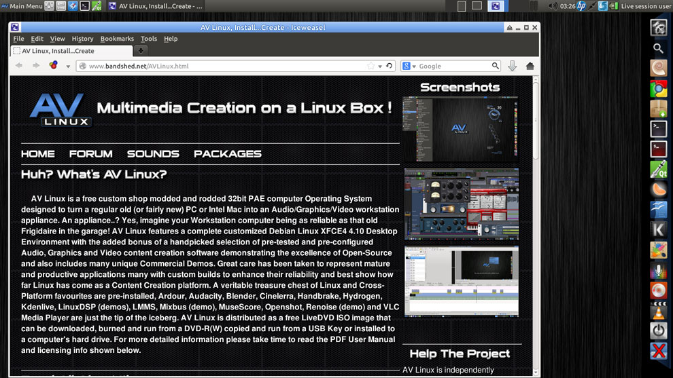Click the AV Linux logo on the webpage
673x378 pixels.
pyautogui.click(x=60, y=110)
